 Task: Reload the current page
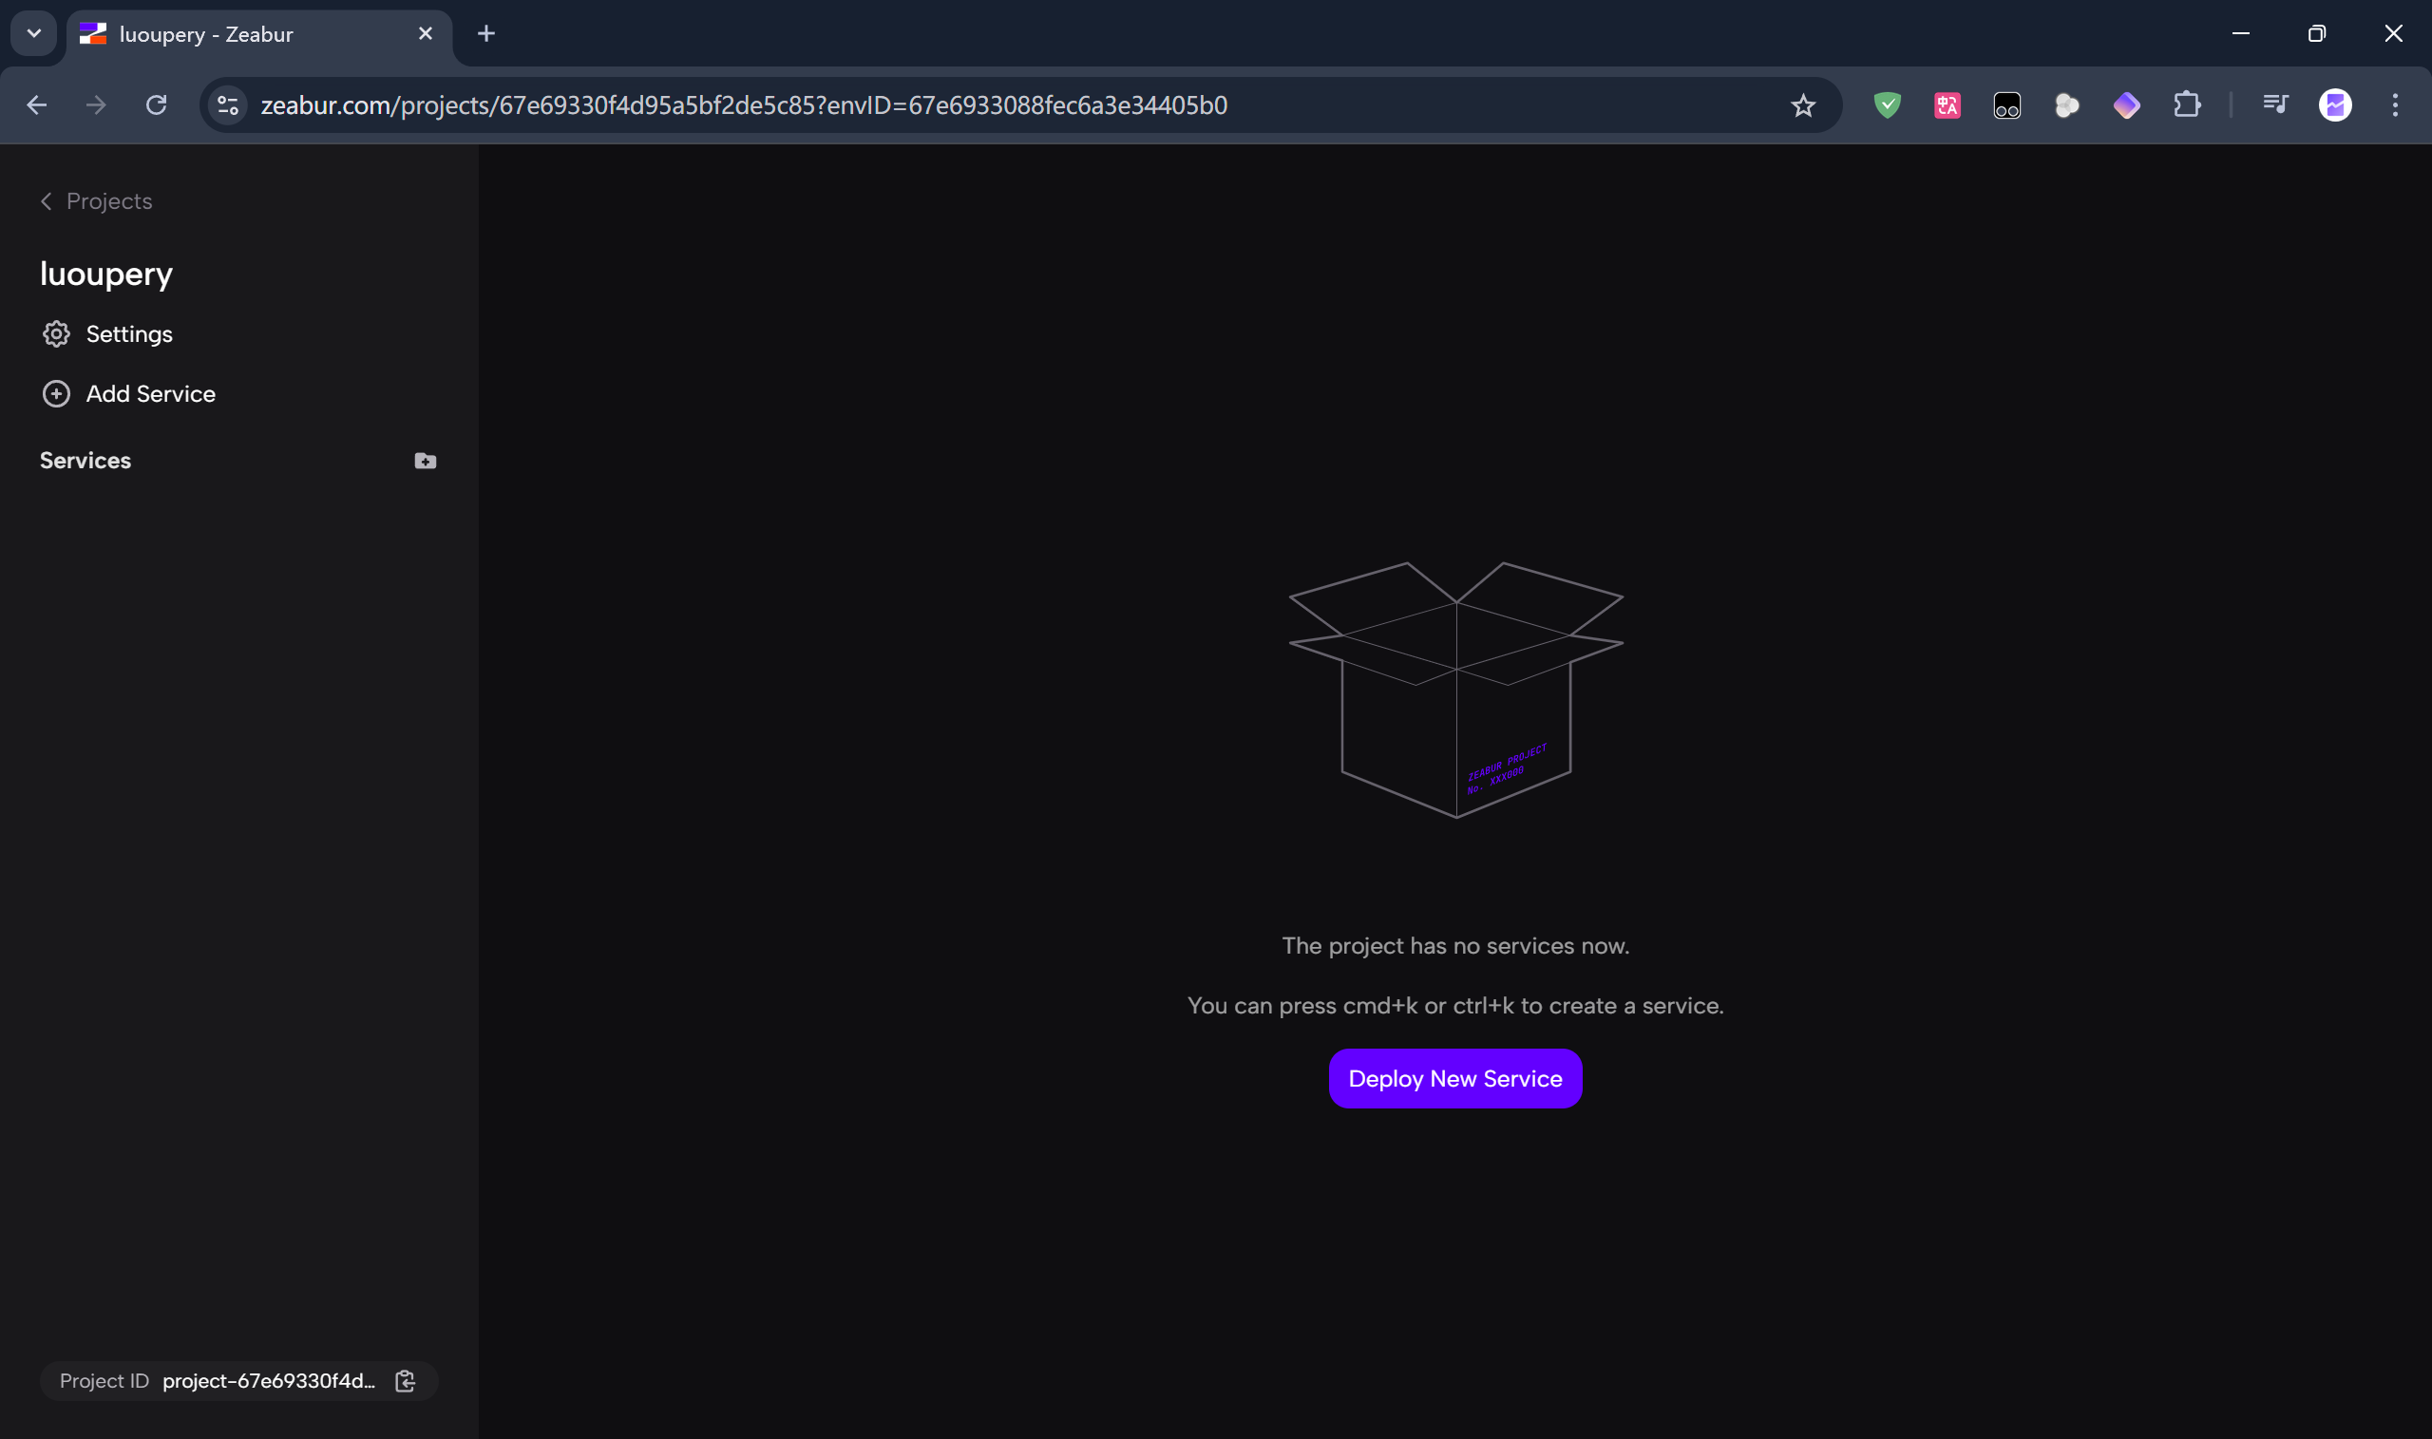pos(156,104)
